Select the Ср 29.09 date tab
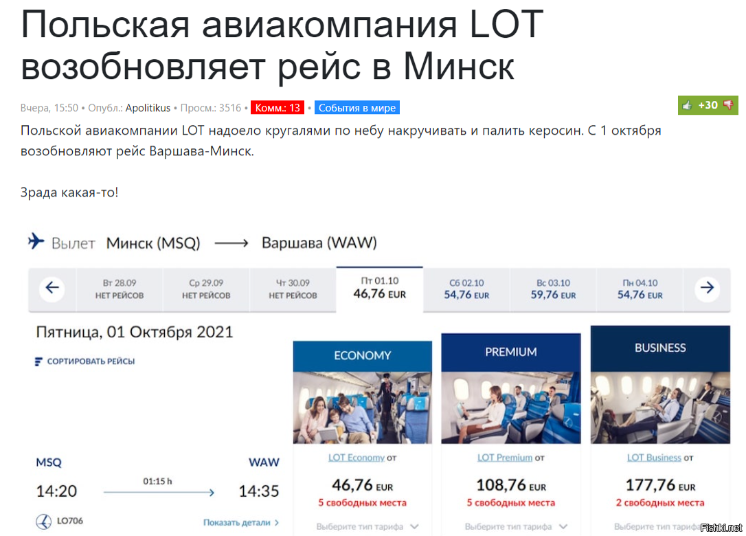Image resolution: width=746 pixels, height=536 pixels. click(x=206, y=289)
